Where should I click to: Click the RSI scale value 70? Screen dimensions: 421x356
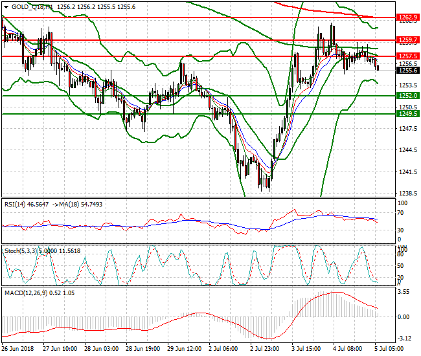coord(400,213)
